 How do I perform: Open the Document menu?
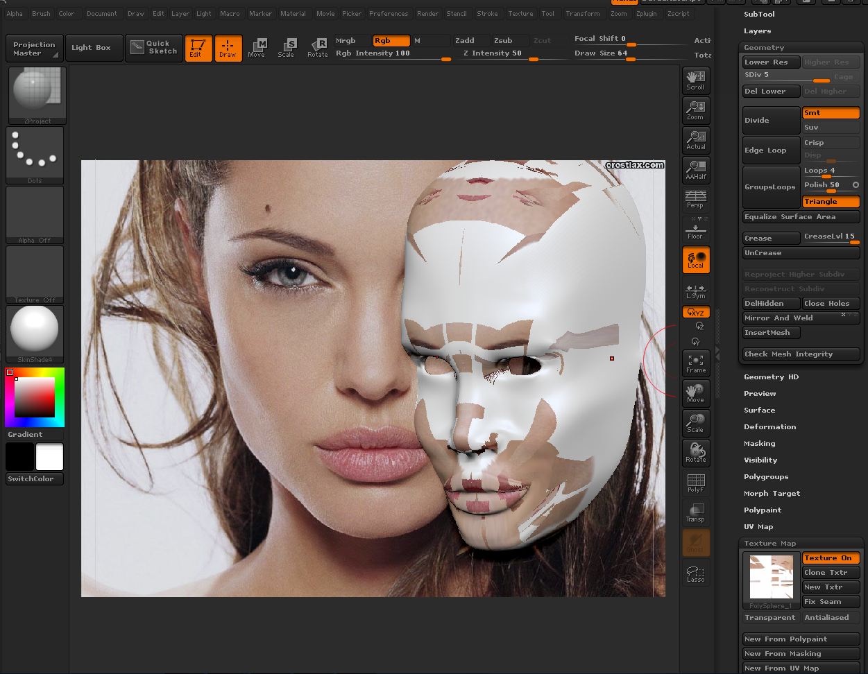102,14
